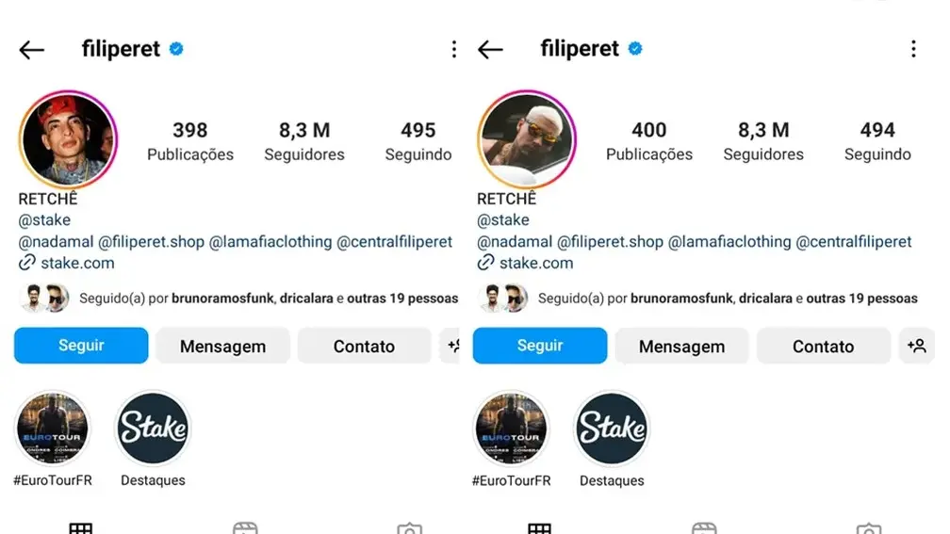Image resolution: width=950 pixels, height=534 pixels.
Task: Open the three-dot menu on the left profile
Action: point(454,49)
